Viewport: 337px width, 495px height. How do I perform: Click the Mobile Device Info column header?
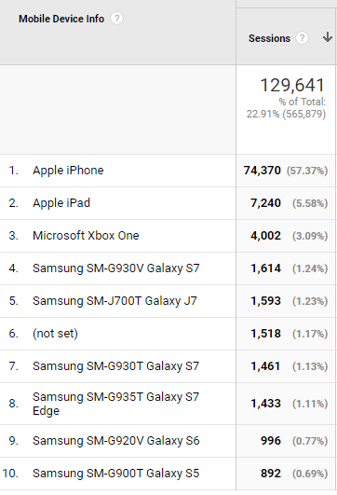pos(61,19)
